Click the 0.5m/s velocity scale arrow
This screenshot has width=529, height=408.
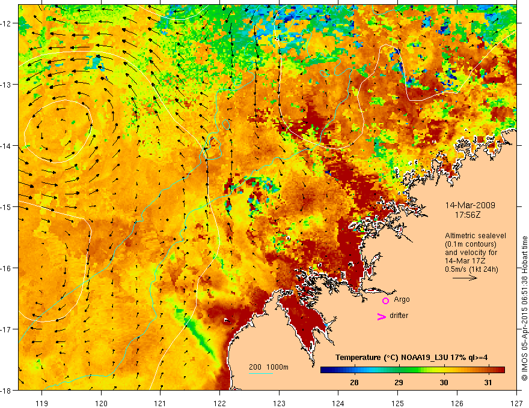pos(465,278)
